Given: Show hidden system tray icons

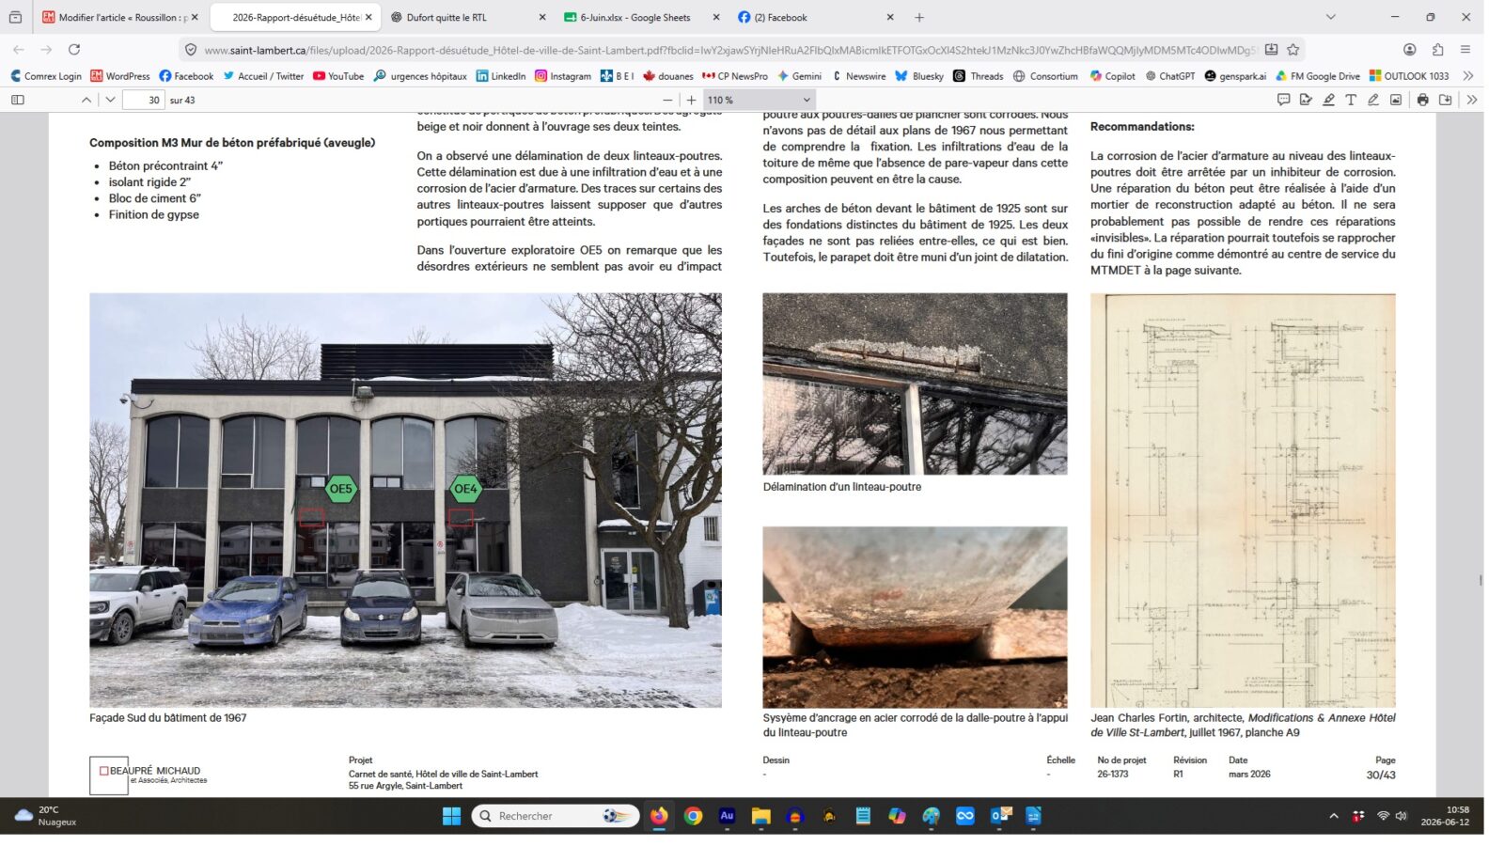Looking at the screenshot, I should pyautogui.click(x=1333, y=816).
